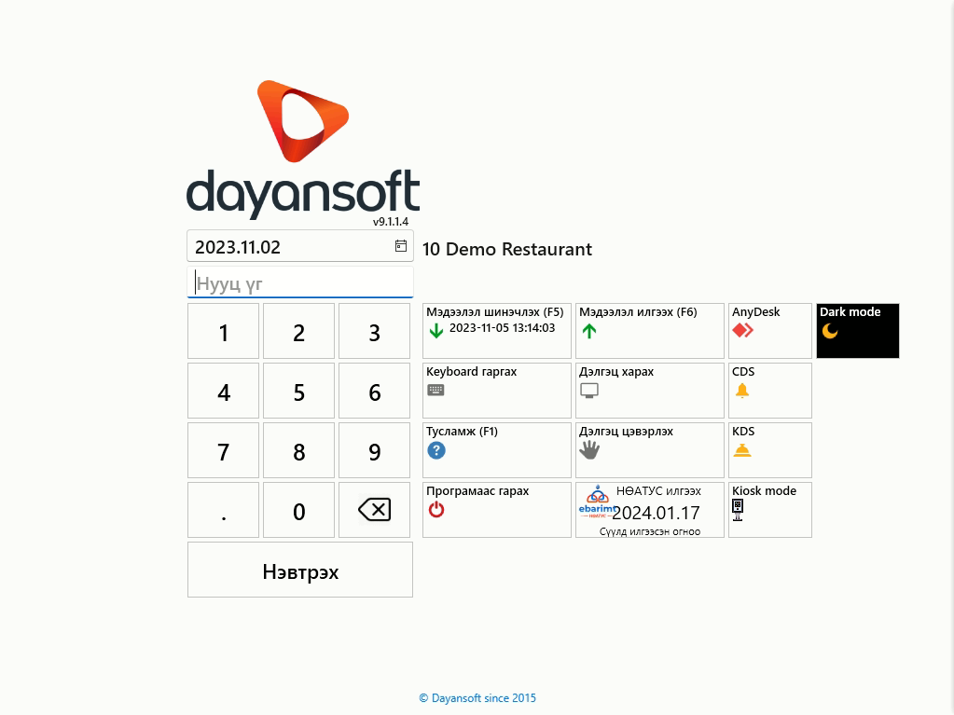
Task: Click the green upload arrow icon
Action: 589,331
